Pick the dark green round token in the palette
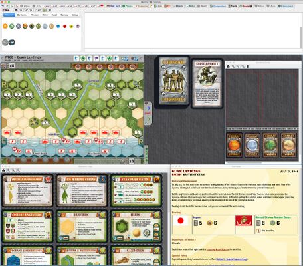 32,26
